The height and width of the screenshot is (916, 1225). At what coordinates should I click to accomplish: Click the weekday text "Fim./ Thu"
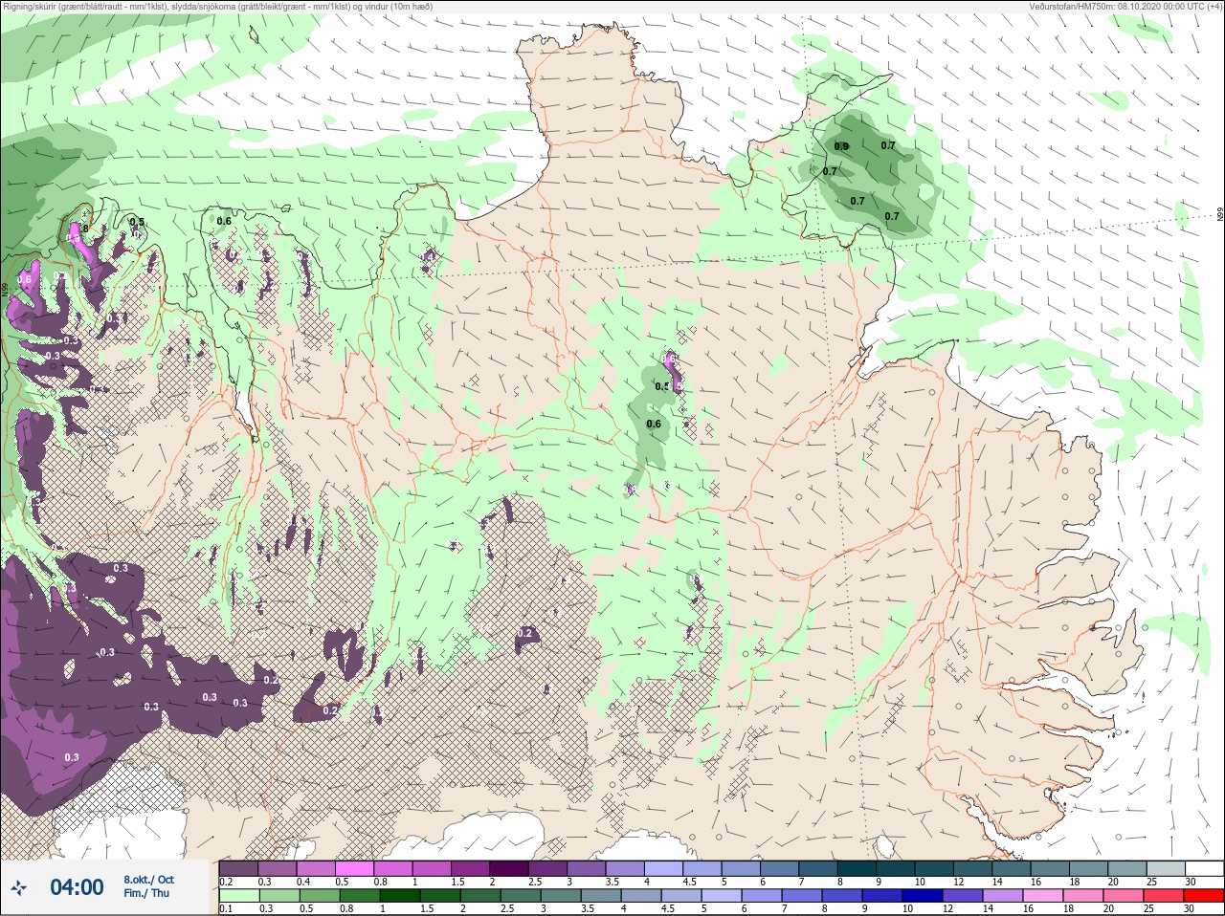tap(146, 893)
